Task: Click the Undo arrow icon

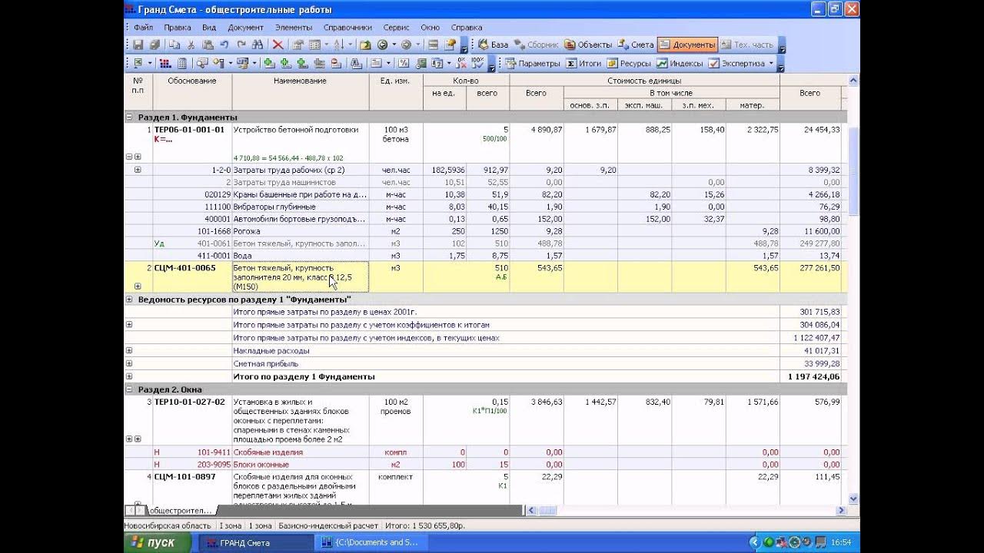Action: point(224,45)
